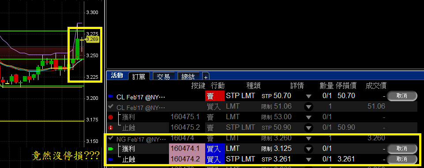
Task: Expand details dropdown for CL STP 50.70 order
Action: (308, 96)
